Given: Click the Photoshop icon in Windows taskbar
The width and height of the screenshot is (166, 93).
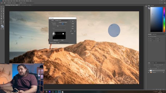Looking at the screenshot, I should [x=59, y=92].
